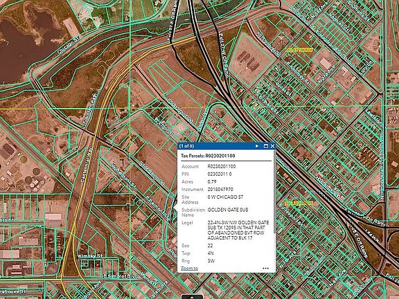
Task: Close the Tax Parcels popup
Action: (x=272, y=146)
